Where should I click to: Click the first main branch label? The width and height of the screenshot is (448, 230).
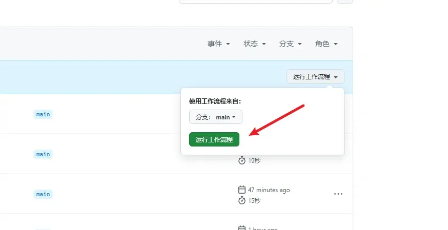[x=43, y=114]
